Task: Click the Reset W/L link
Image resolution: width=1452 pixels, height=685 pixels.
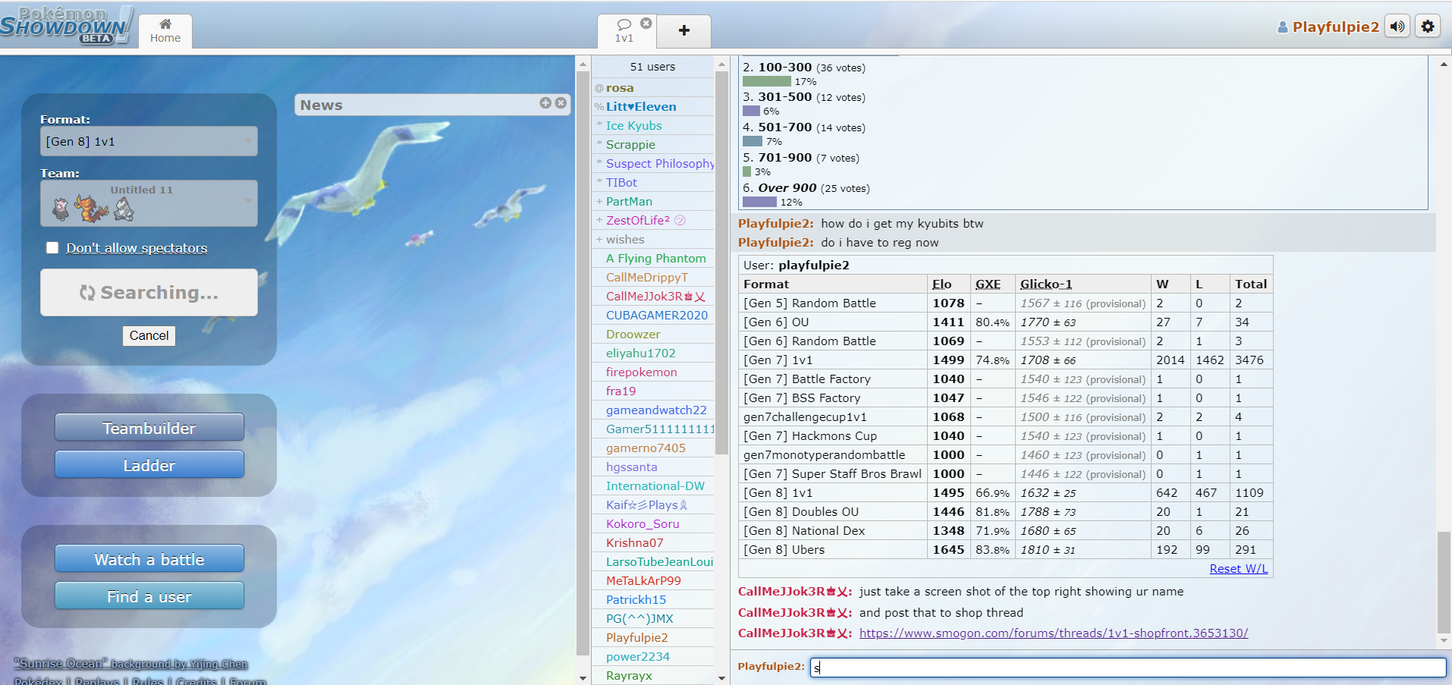Action: tap(1238, 569)
